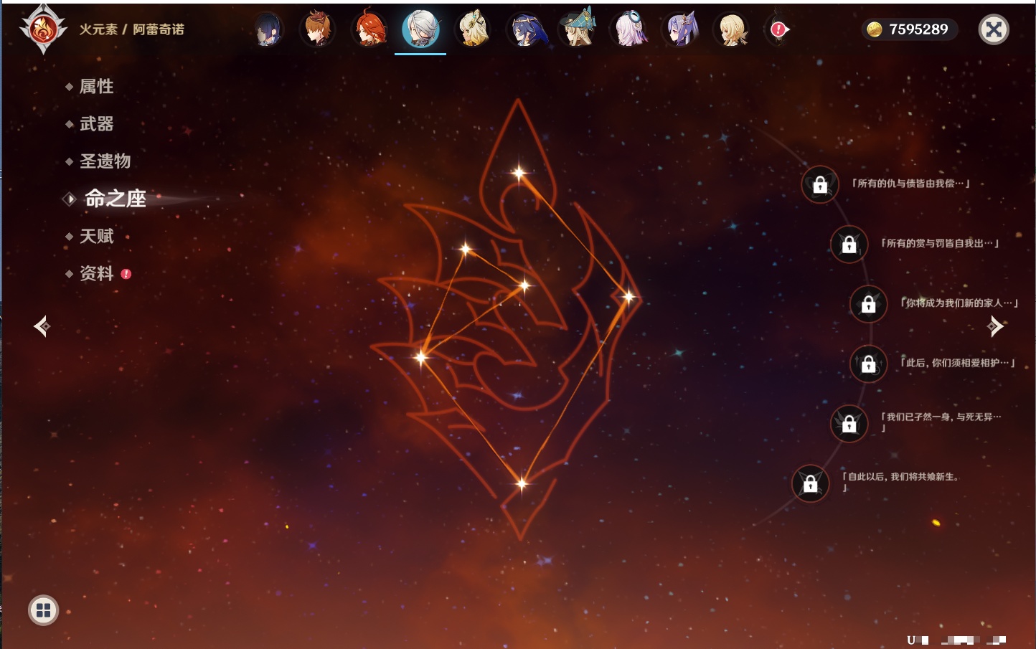Go to previous character with left arrow
This screenshot has height=649, width=1036.
coord(42,326)
